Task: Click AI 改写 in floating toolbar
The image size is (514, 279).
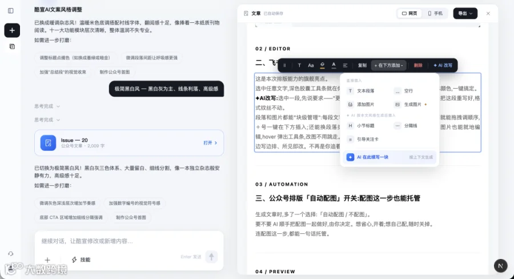Action: point(443,65)
